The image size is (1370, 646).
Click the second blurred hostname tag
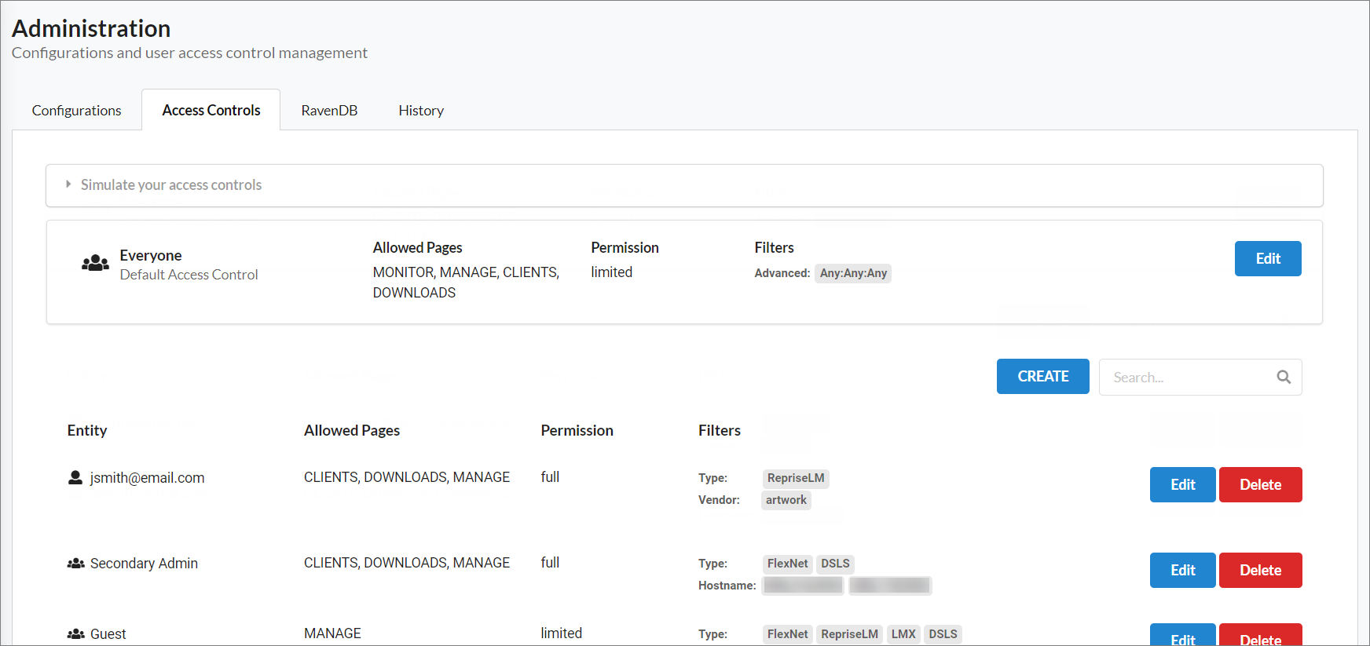point(890,586)
